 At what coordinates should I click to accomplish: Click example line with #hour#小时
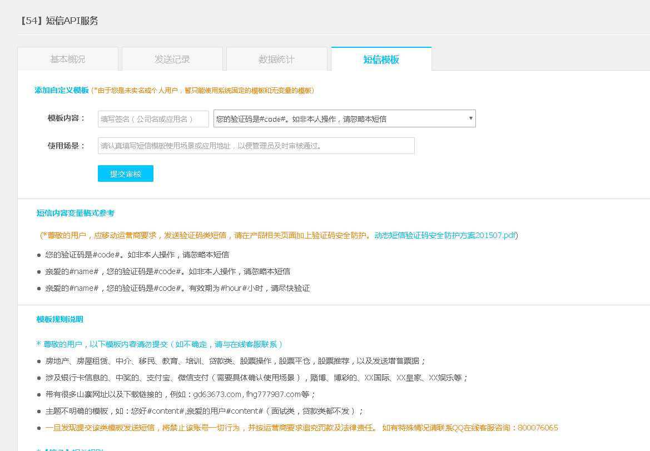[x=177, y=288]
